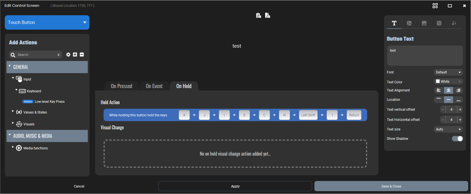Click the Keyboard icon in tree
Viewport: 471px width, 194px height.
tap(22, 91)
